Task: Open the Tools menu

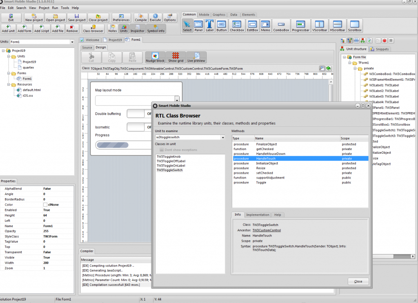Action: [65, 7]
